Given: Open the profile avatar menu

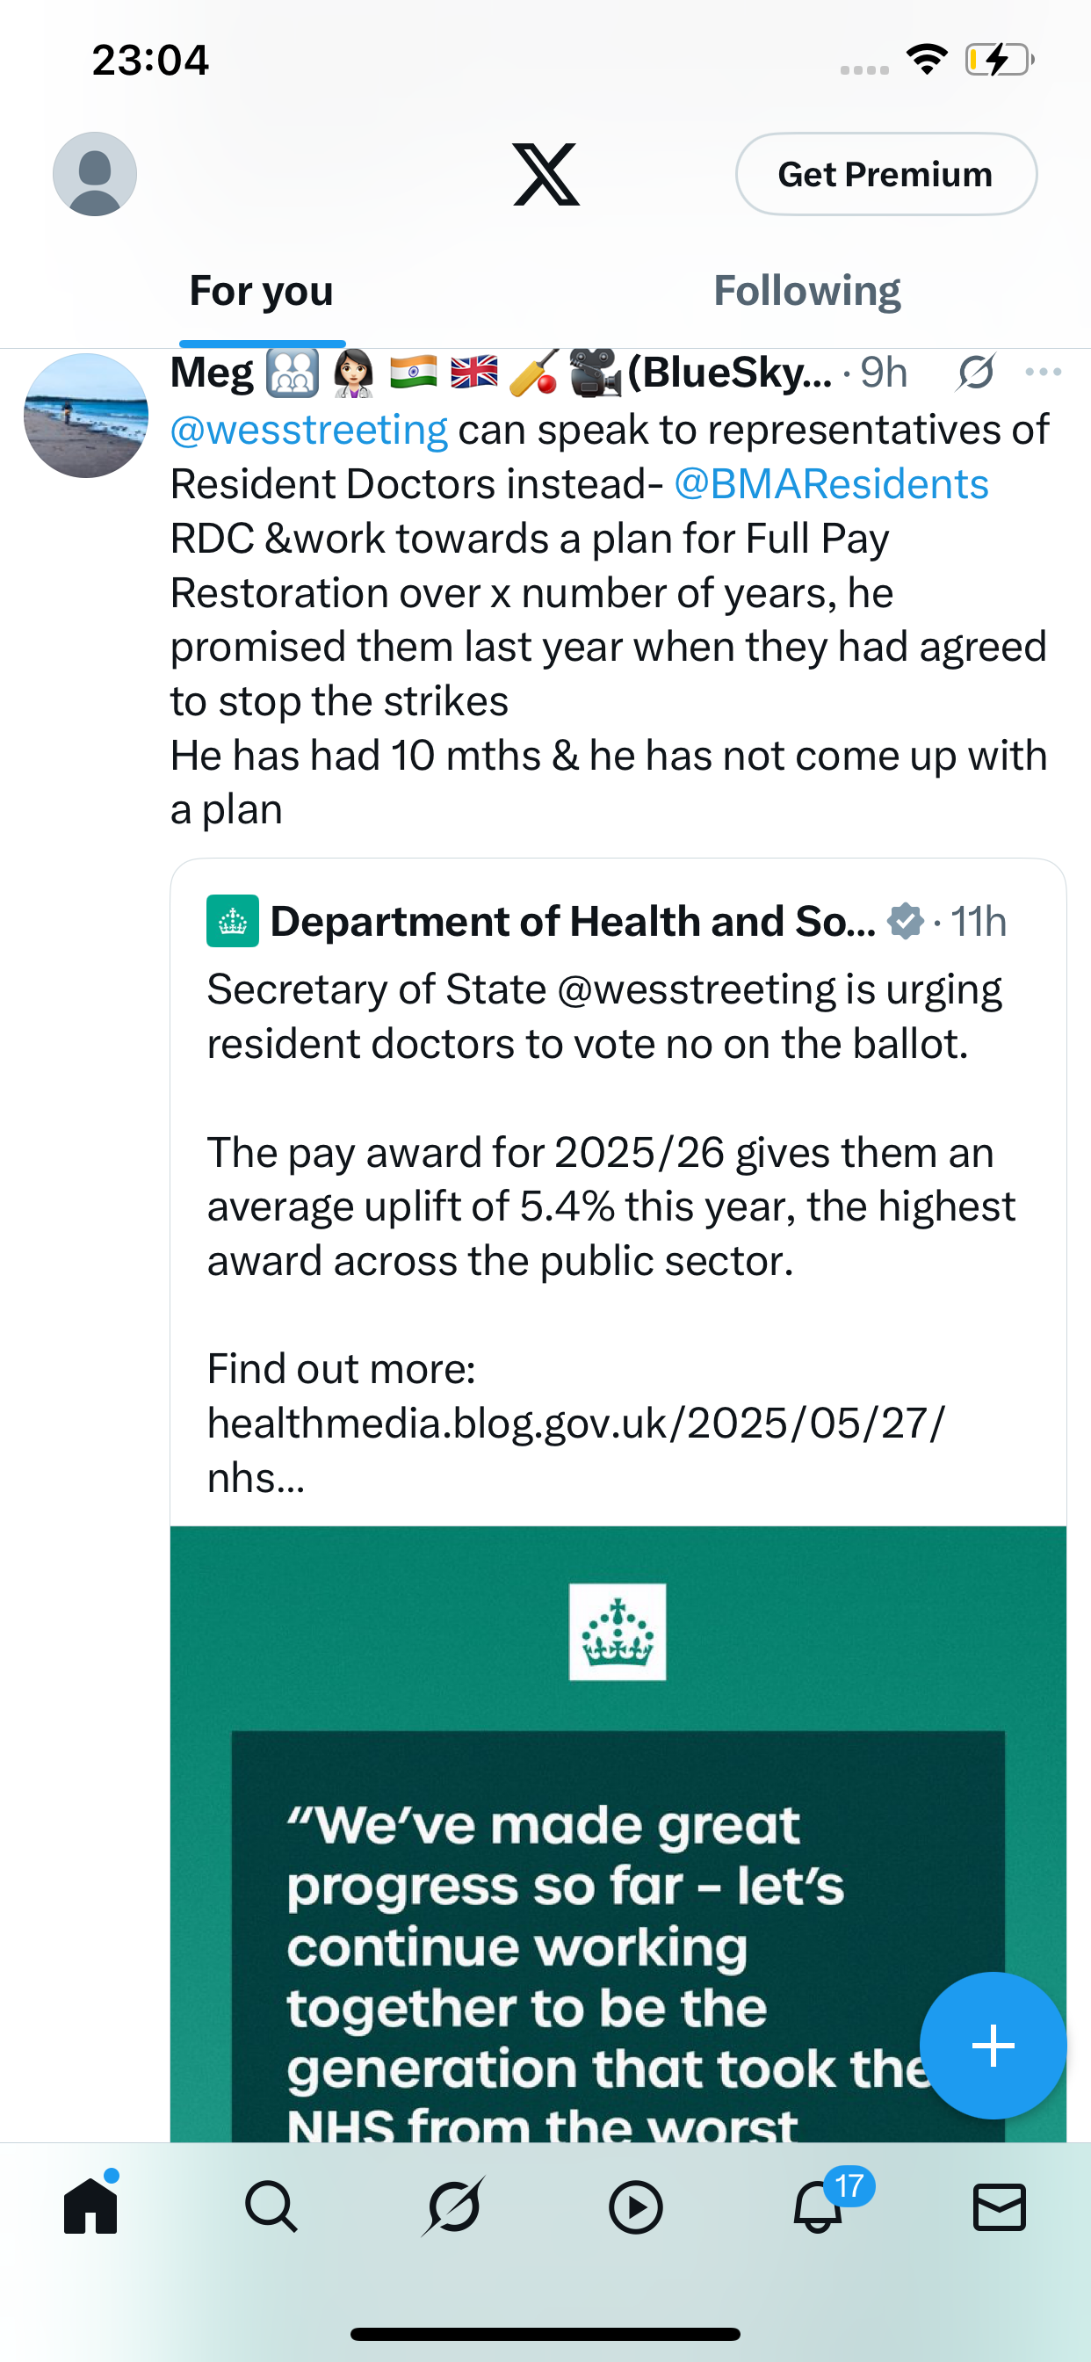Looking at the screenshot, I should [95, 174].
